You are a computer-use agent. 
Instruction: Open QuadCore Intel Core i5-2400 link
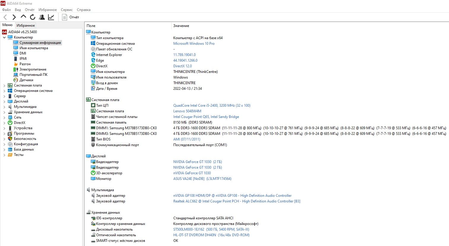212,106
